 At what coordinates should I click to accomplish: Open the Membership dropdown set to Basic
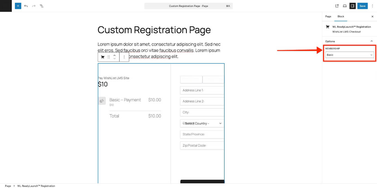tap(349, 55)
